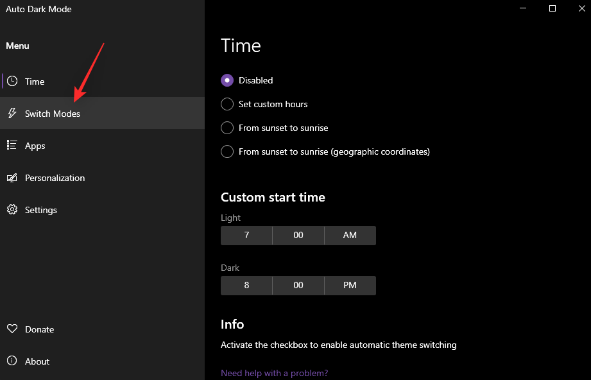Click the About info icon in sidebar
This screenshot has width=591, height=380.
coord(12,361)
